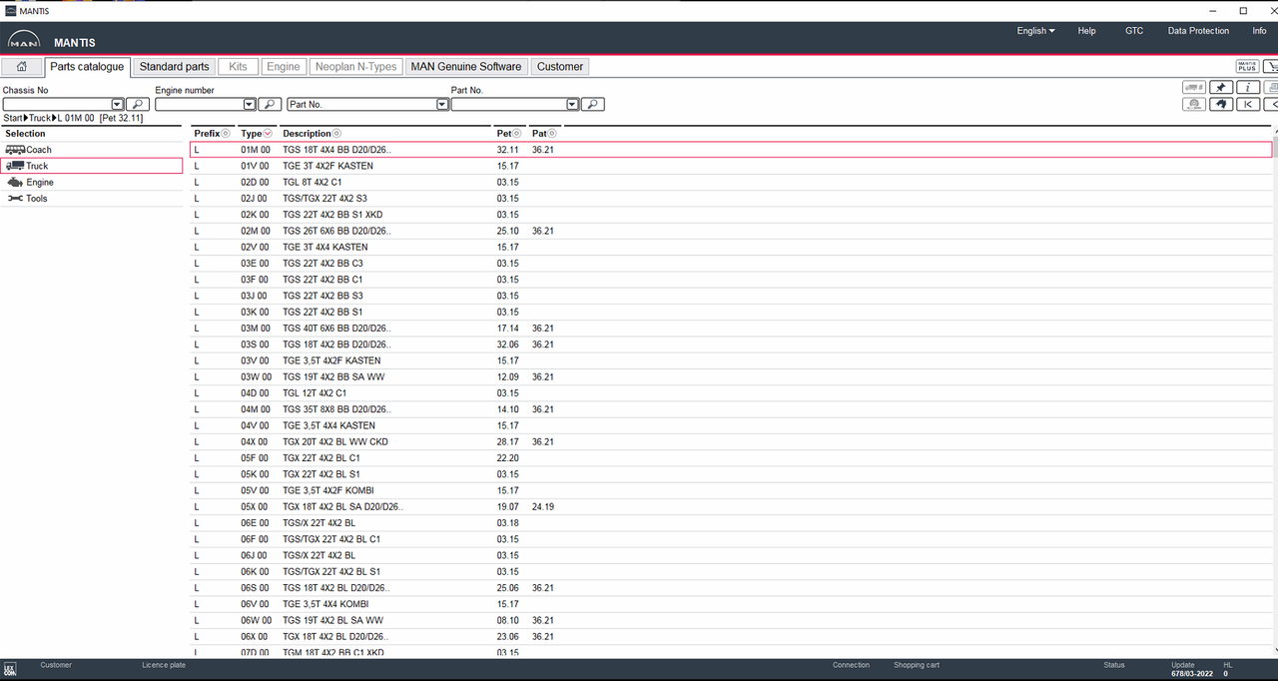Click Truck in the breadcrumb path

pos(39,118)
